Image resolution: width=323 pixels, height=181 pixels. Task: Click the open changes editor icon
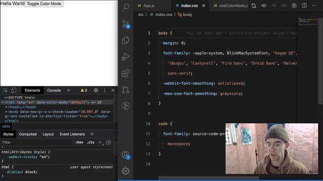click(x=254, y=6)
